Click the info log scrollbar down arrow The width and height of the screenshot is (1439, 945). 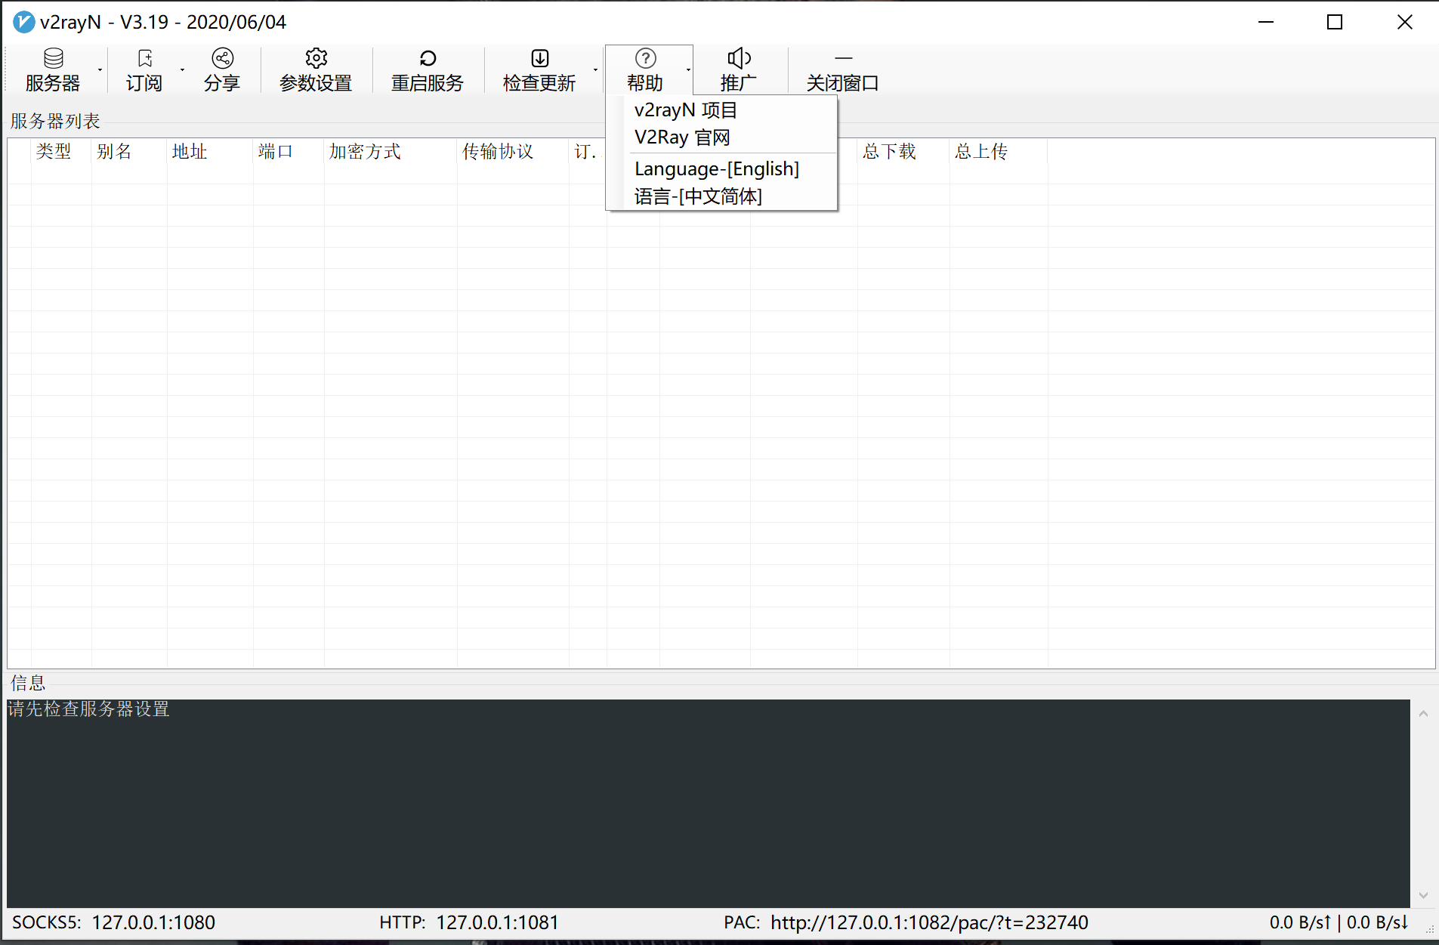tap(1423, 895)
